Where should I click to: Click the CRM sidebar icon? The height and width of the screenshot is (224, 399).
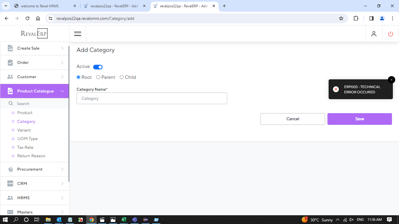10,183
